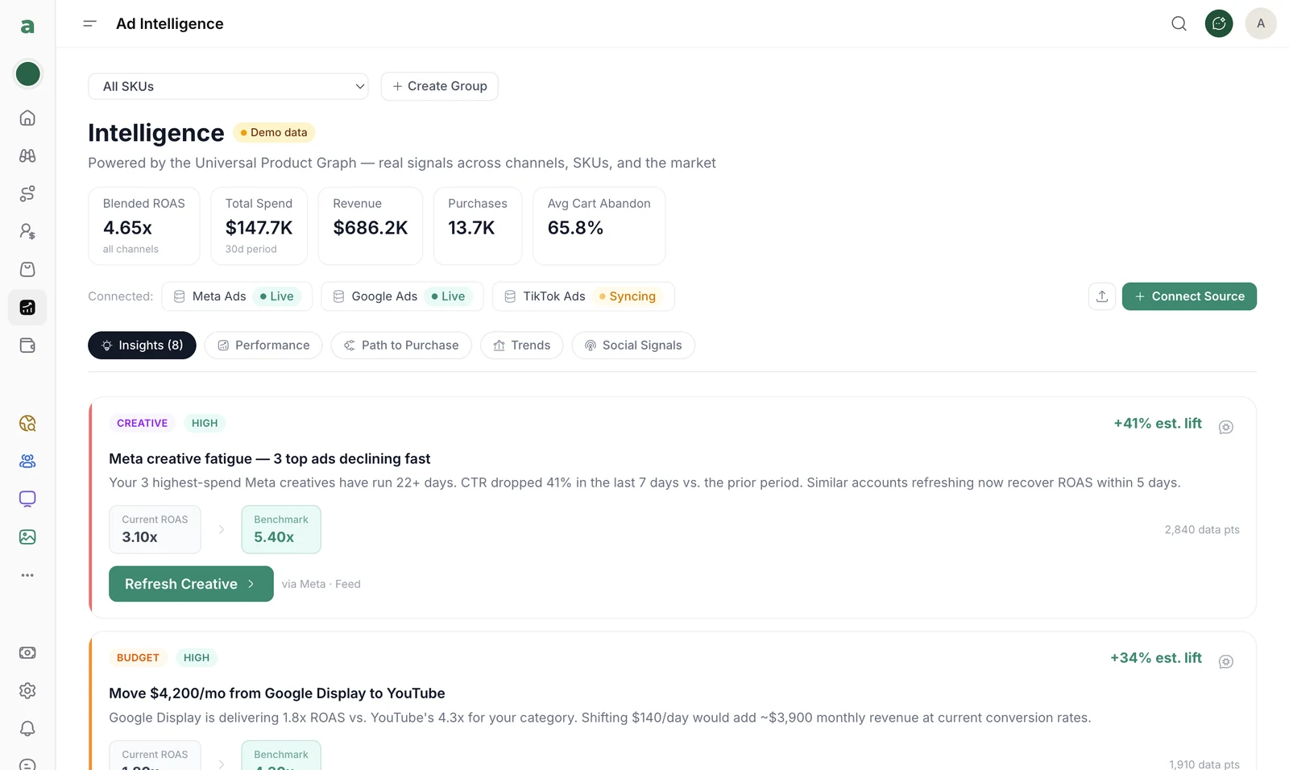Open the globe search icon in sidebar
The image size is (1289, 770).
27,423
